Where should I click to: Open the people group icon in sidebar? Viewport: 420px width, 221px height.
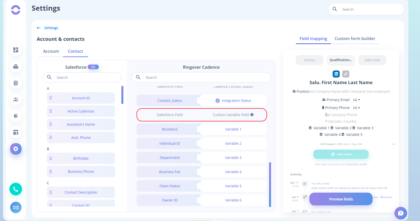pyautogui.click(x=16, y=99)
